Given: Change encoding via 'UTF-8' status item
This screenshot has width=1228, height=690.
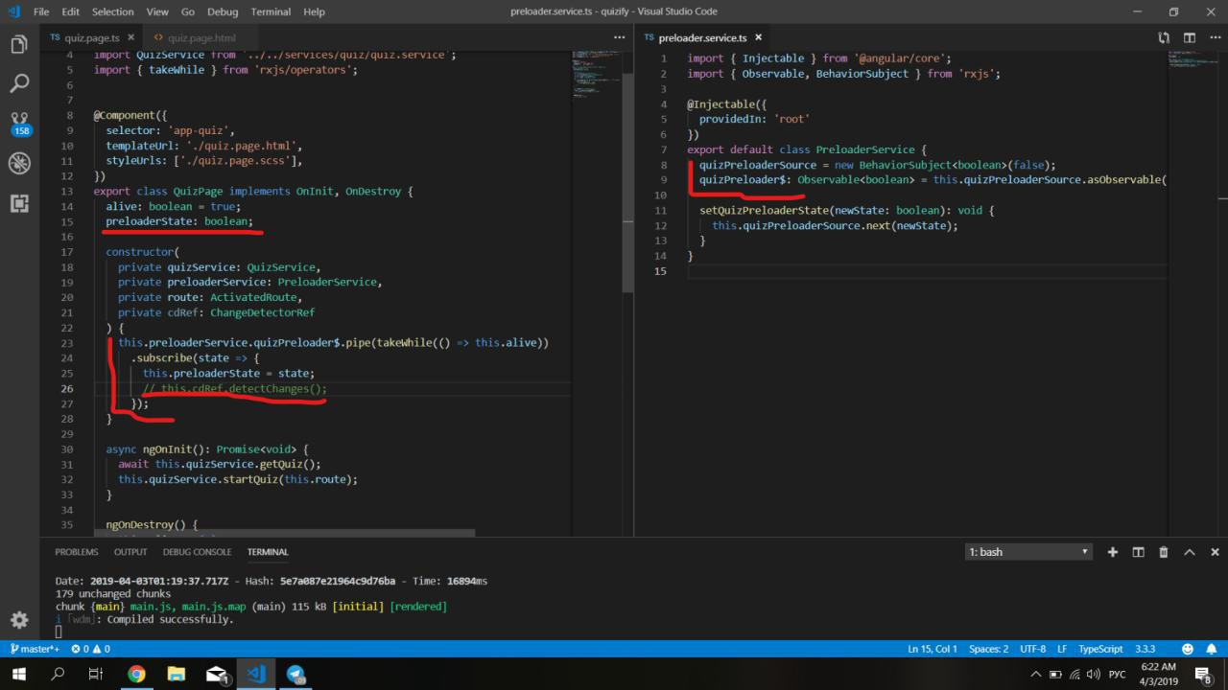Looking at the screenshot, I should [x=1033, y=649].
